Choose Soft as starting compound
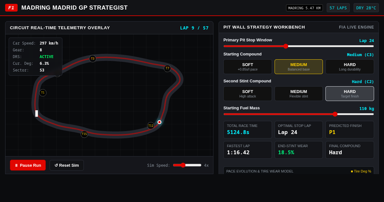The image size is (384, 202). coord(248,67)
